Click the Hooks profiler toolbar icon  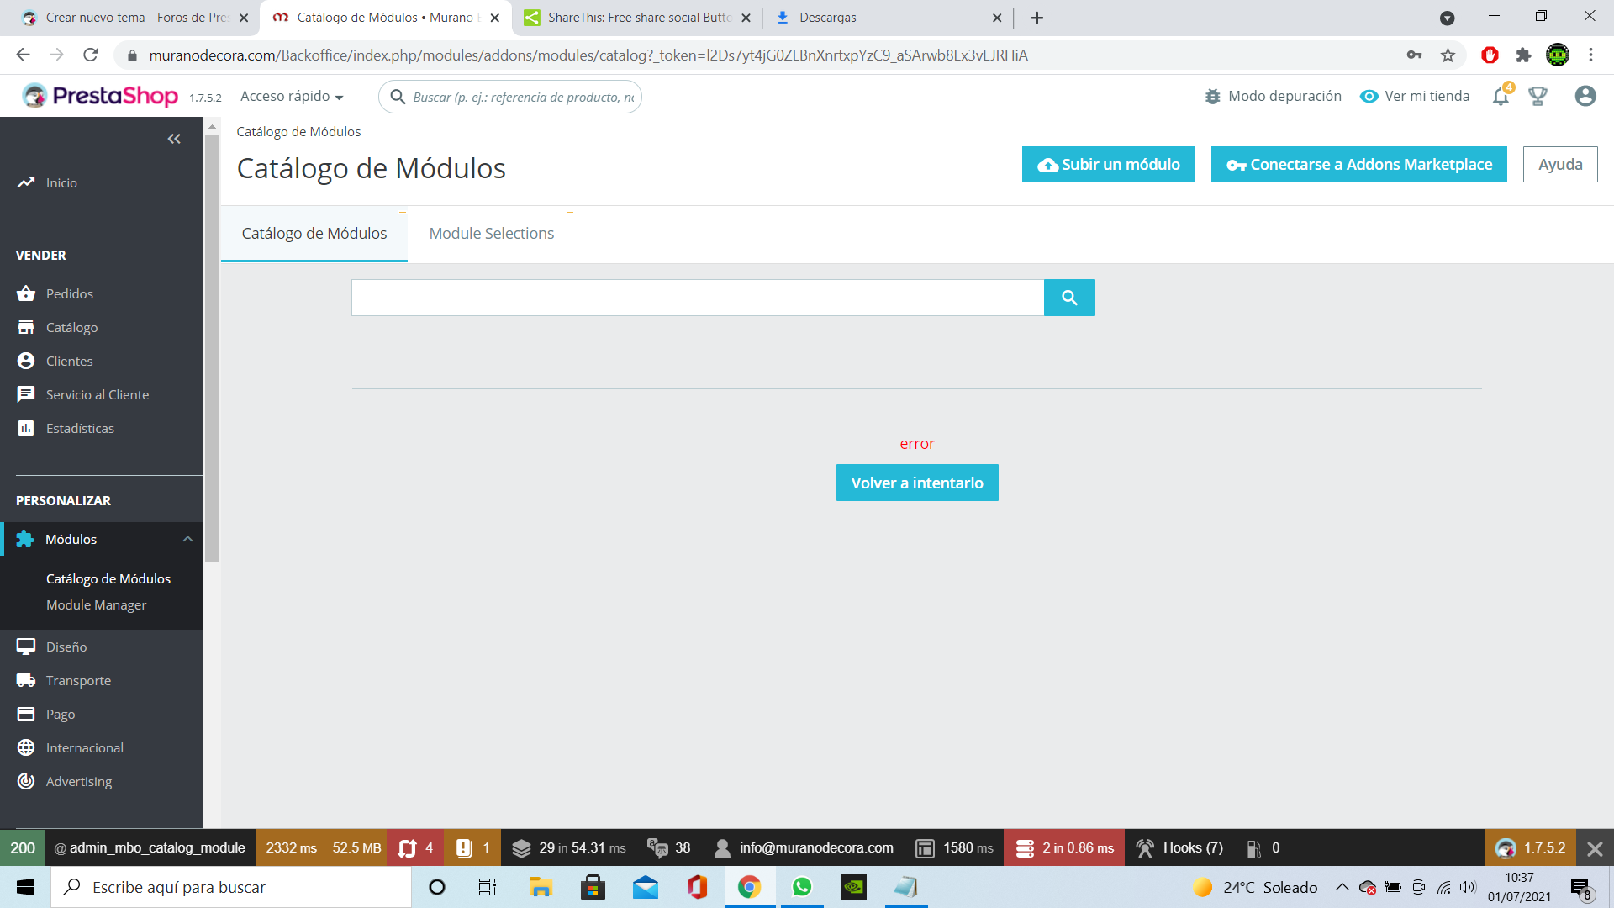1145,848
